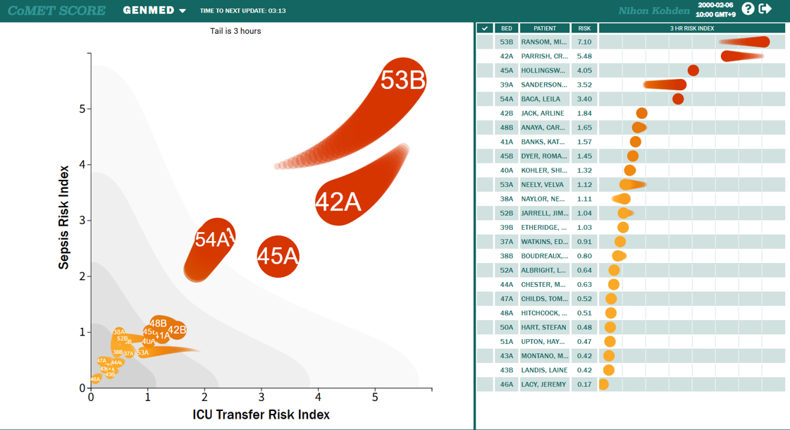Click the risk marker in NEELY, VELVA row
This screenshot has height=430, width=790.
click(x=632, y=185)
